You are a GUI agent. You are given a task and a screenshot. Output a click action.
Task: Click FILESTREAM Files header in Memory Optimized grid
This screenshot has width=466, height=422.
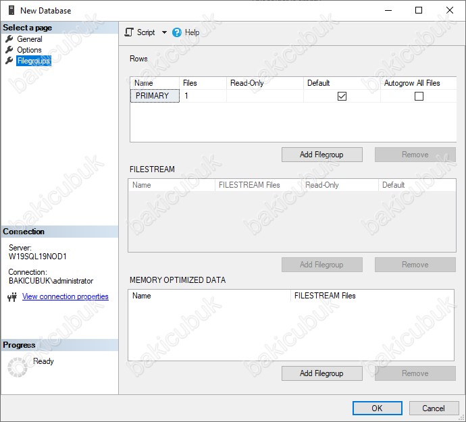coord(372,296)
